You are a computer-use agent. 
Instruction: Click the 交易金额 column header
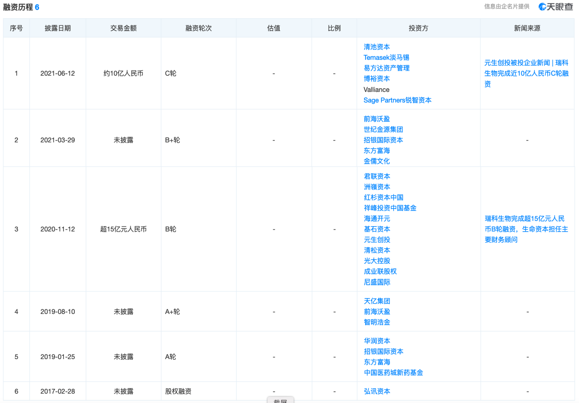point(123,28)
